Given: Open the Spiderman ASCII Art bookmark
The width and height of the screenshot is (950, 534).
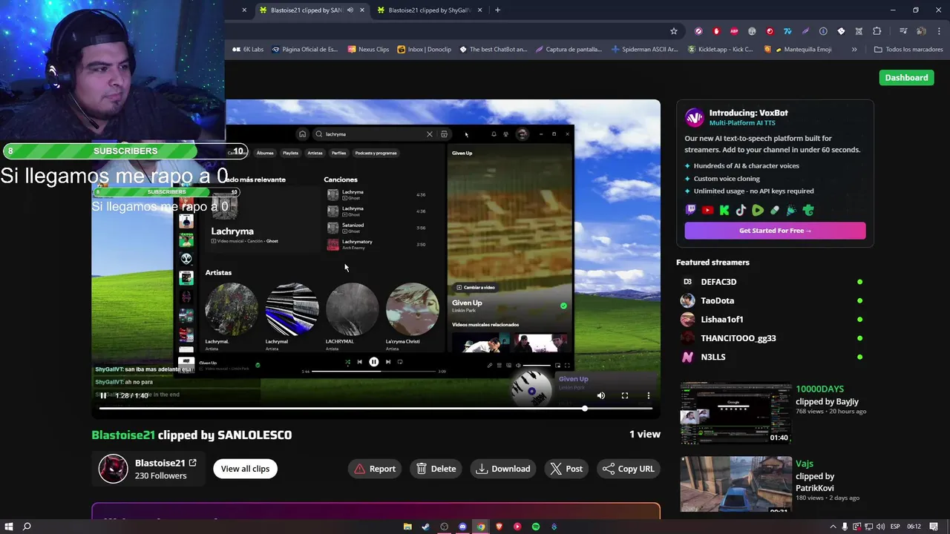Looking at the screenshot, I should (x=644, y=50).
